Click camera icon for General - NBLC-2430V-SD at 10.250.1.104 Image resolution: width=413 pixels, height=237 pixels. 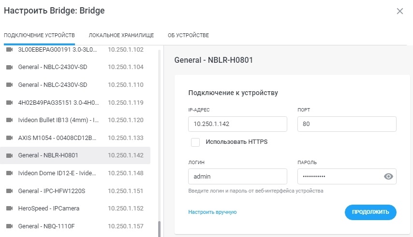(10, 67)
